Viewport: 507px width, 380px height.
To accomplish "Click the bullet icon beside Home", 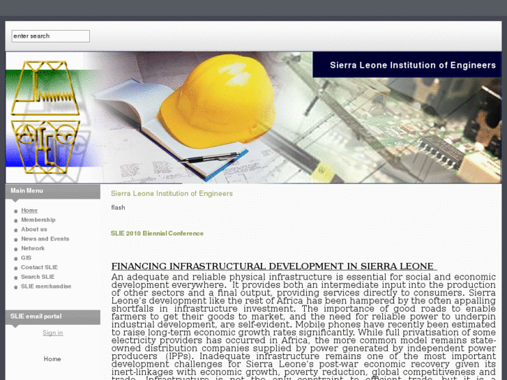I will pos(15,211).
